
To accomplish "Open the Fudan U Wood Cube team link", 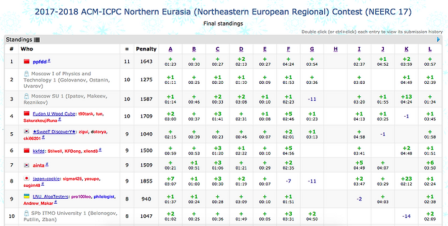I will pyautogui.click(x=54, y=114).
